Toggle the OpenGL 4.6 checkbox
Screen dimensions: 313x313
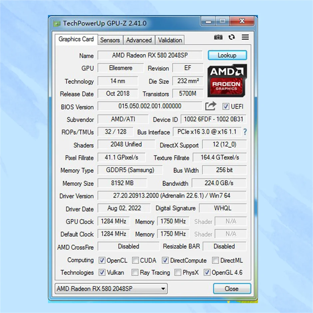pos(207,272)
